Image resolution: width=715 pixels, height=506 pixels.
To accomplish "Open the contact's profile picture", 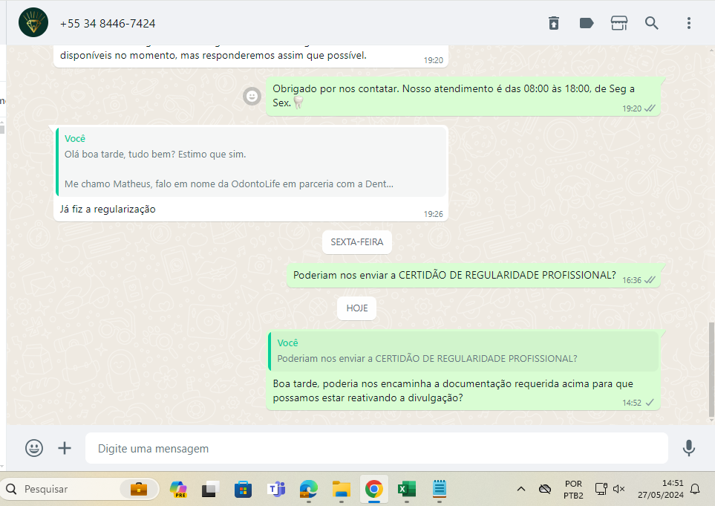I will 33,23.
